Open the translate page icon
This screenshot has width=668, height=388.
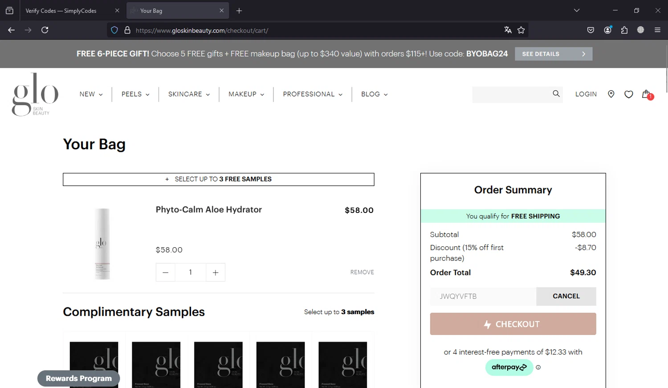(508, 30)
